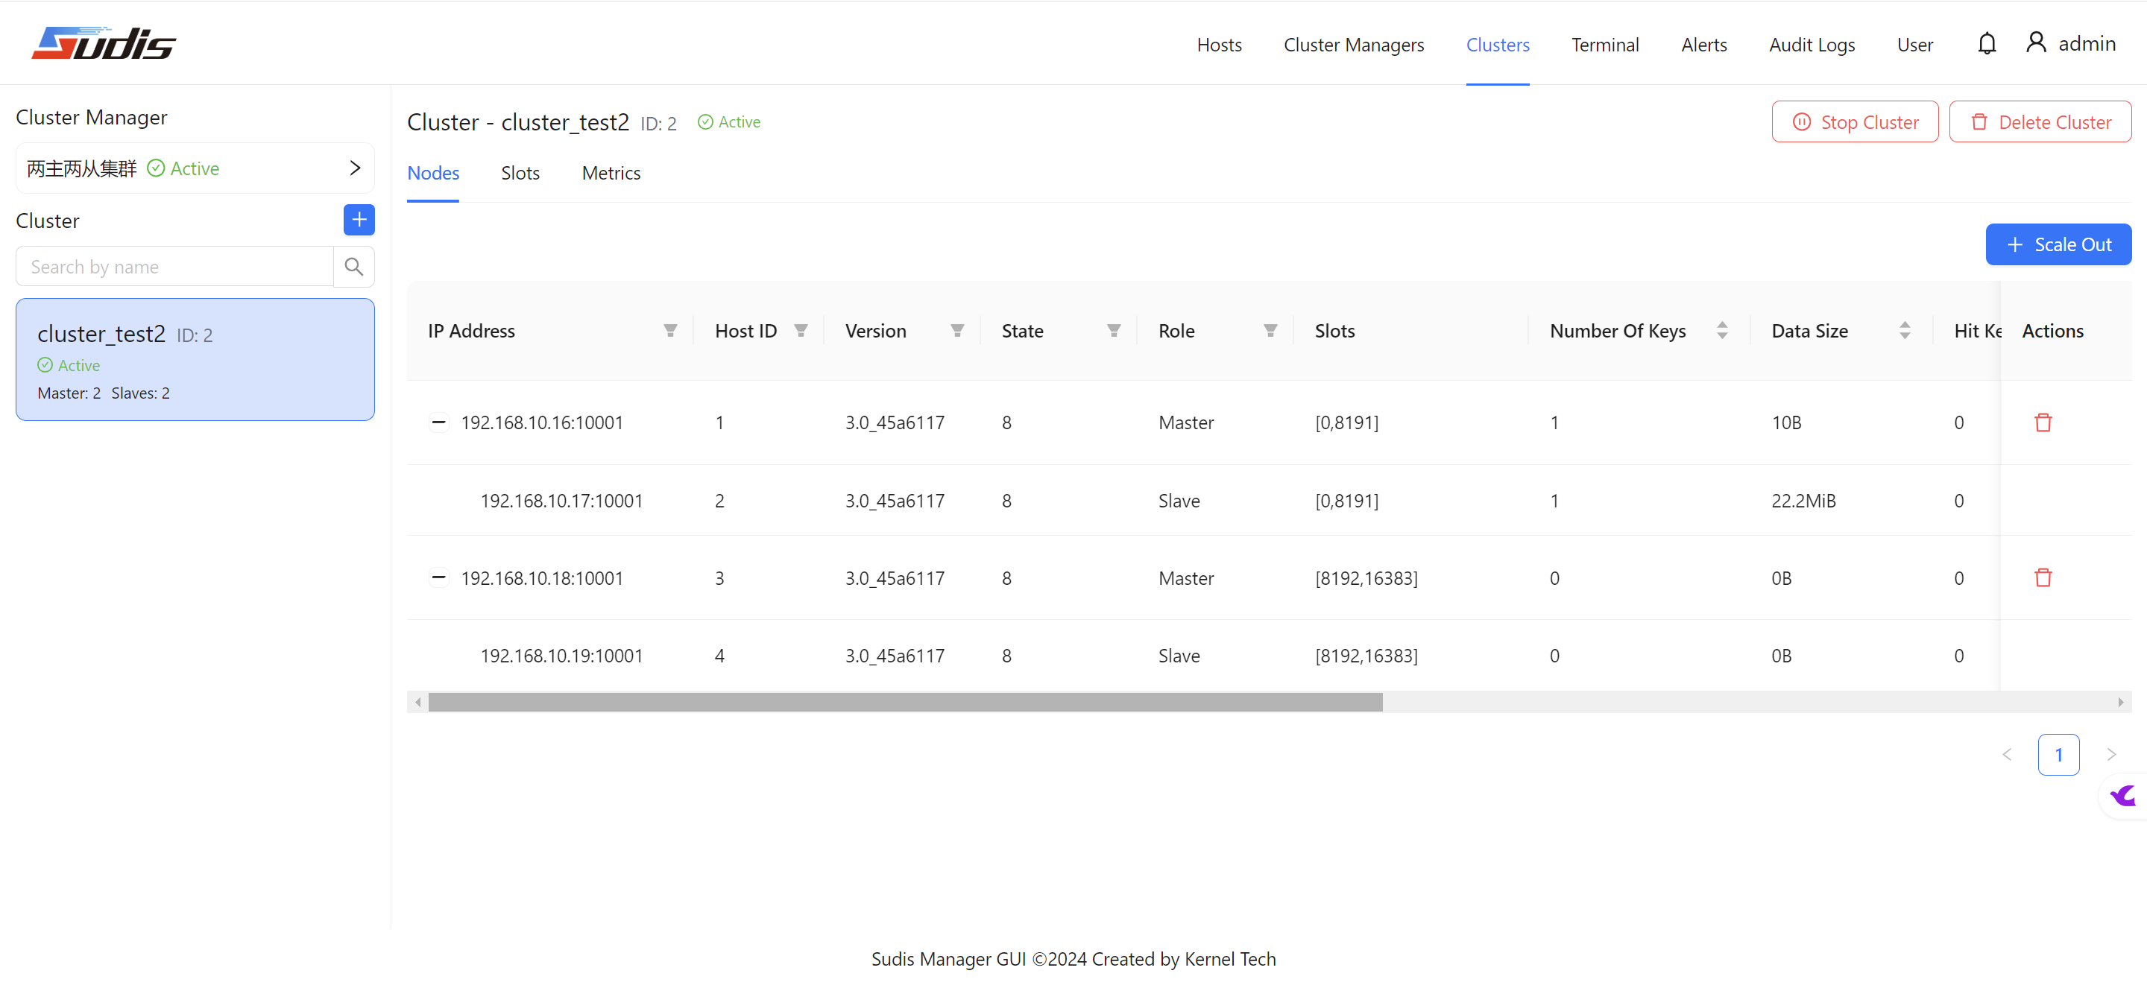Click IP 192.168.10.17:10001 cell

(x=562, y=501)
